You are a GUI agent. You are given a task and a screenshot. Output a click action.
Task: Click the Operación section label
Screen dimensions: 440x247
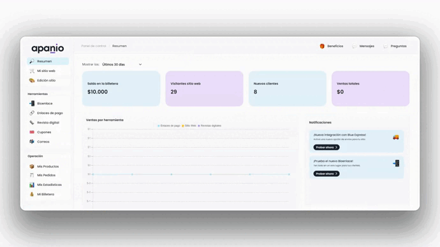[35, 156]
